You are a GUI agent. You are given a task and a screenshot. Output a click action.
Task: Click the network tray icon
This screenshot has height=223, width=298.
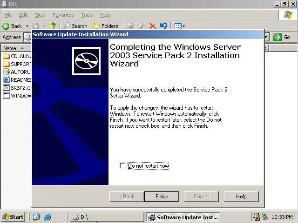tap(265, 217)
